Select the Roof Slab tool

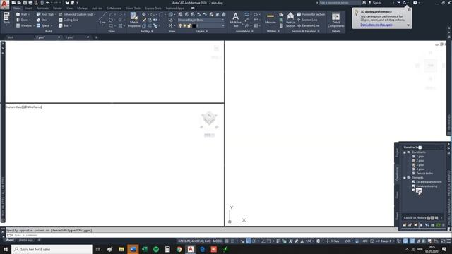pyautogui.click(x=46, y=14)
